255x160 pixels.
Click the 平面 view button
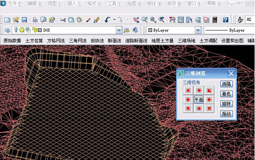pyautogui.click(x=199, y=100)
